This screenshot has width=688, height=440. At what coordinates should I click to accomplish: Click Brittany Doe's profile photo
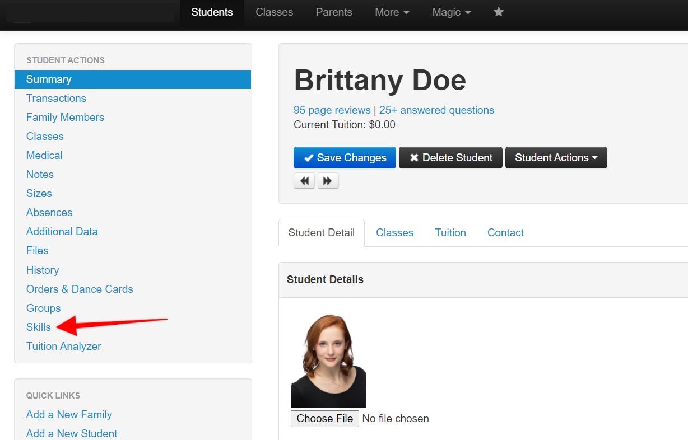[328, 361]
